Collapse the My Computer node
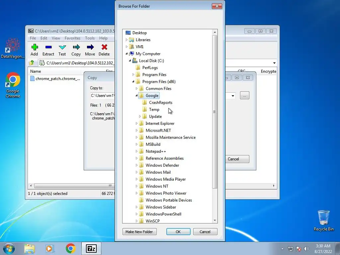Image resolution: width=340 pixels, height=255 pixels. [127, 53]
